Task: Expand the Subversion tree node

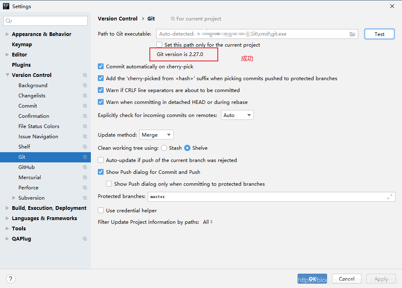Action: [x=14, y=198]
